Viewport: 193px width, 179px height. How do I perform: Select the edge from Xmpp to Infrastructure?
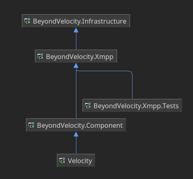click(76, 41)
